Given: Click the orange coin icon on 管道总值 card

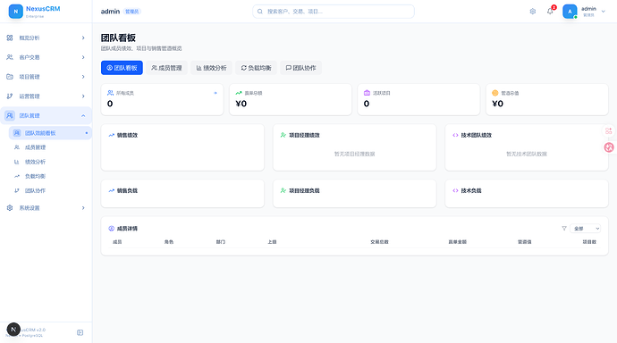Looking at the screenshot, I should pyautogui.click(x=495, y=93).
